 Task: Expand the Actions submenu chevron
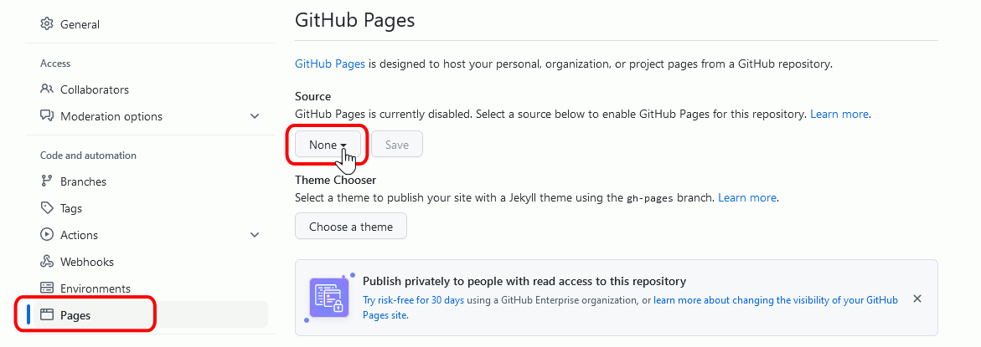[x=254, y=235]
